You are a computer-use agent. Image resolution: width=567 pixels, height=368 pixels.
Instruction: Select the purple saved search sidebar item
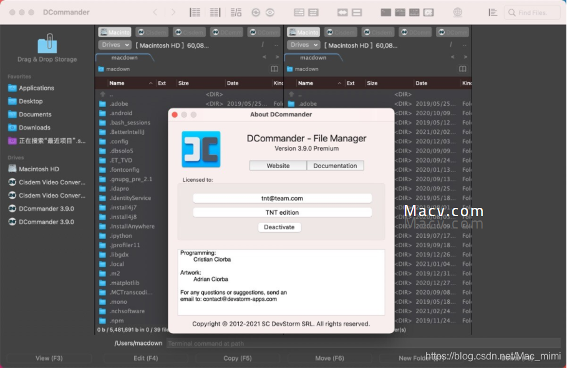tap(46, 141)
